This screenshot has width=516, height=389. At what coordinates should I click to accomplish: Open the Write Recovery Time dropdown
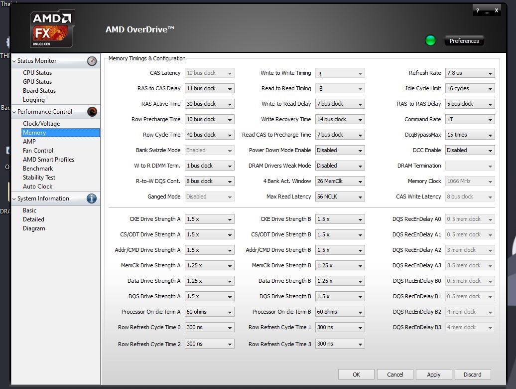point(340,119)
